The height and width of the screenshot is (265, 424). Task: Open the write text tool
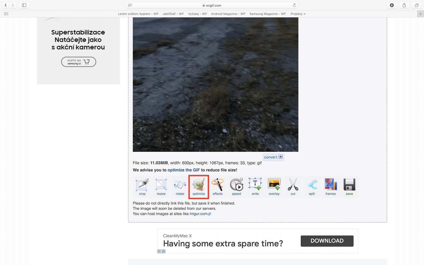point(255,187)
